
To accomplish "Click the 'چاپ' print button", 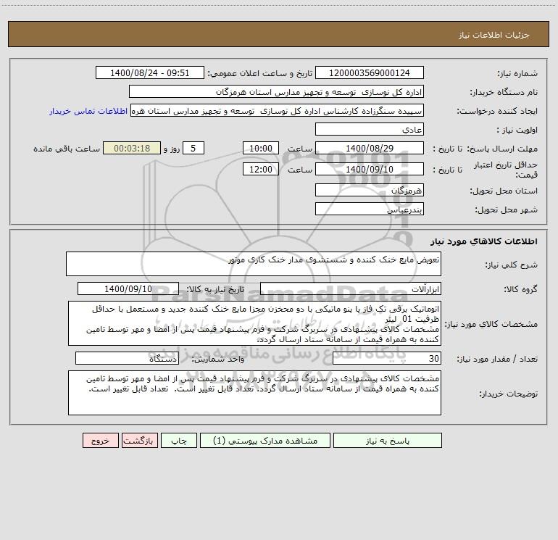I will pyautogui.click(x=179, y=440).
